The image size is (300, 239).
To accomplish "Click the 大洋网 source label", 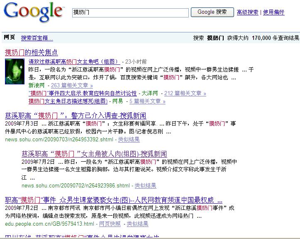I will tap(150, 94).
